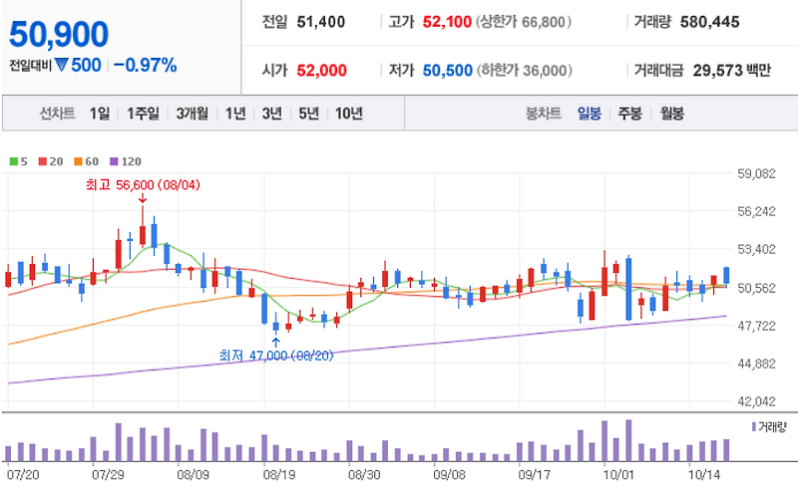798x496 pixels.
Task: Switch to the 1주일 line chart
Action: pos(143,113)
